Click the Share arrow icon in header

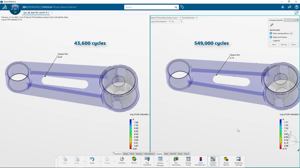point(289,7)
